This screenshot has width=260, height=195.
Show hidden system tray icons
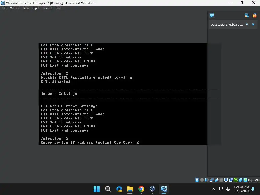(x=213, y=189)
